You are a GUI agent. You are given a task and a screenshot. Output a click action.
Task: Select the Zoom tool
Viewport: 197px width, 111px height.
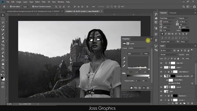(3, 68)
